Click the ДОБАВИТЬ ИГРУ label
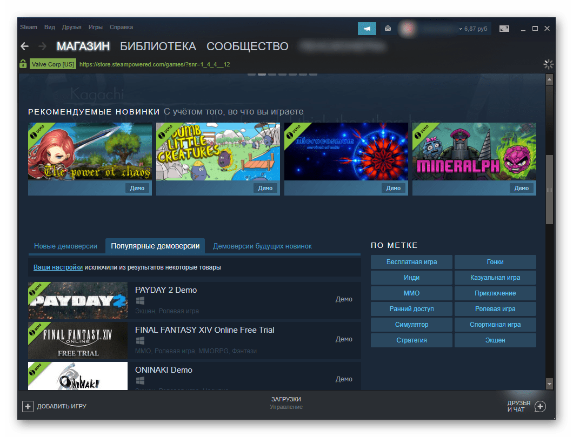The width and height of the screenshot is (573, 437). pos(62,406)
